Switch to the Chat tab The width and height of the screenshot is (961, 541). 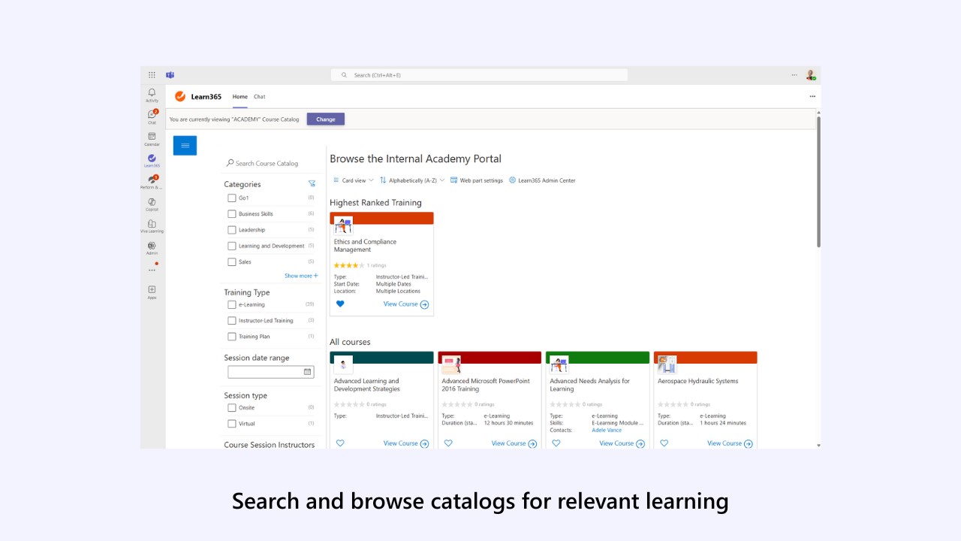(x=259, y=97)
